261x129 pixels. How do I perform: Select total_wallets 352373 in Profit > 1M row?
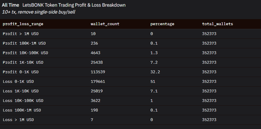click(x=209, y=34)
